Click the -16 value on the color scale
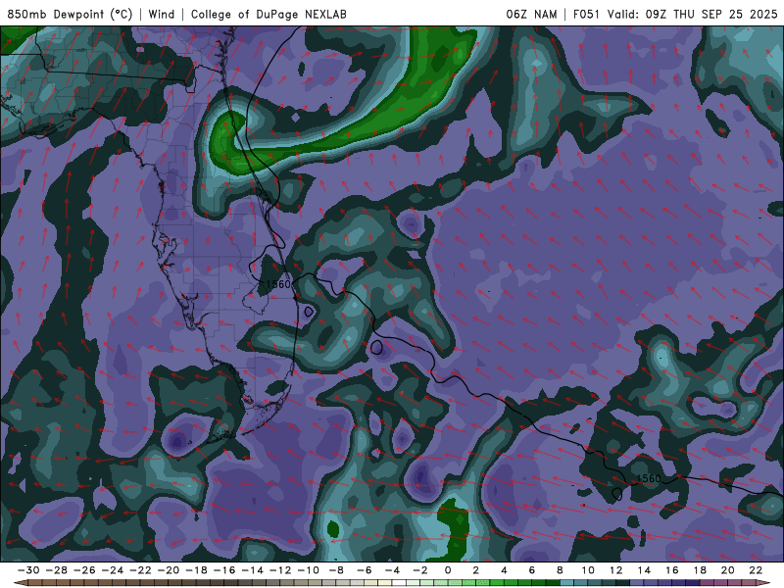The image size is (784, 588). [224, 570]
